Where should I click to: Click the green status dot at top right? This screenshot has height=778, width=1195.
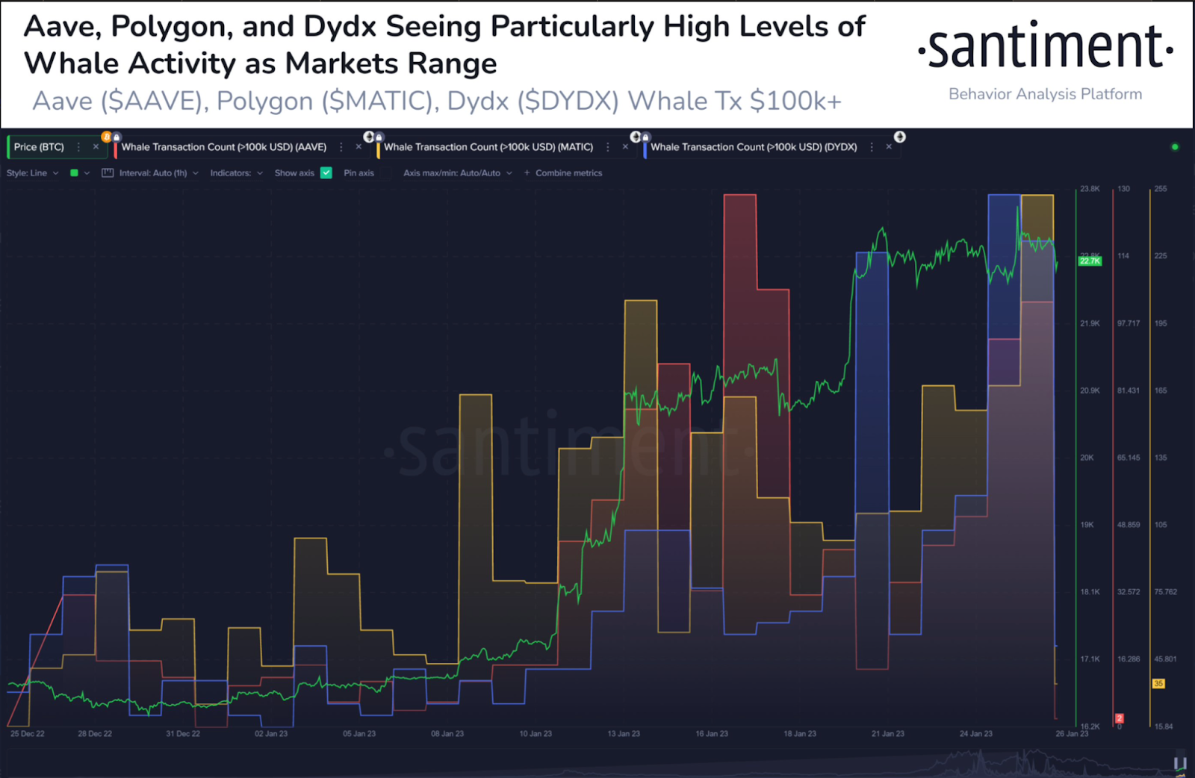point(1173,147)
